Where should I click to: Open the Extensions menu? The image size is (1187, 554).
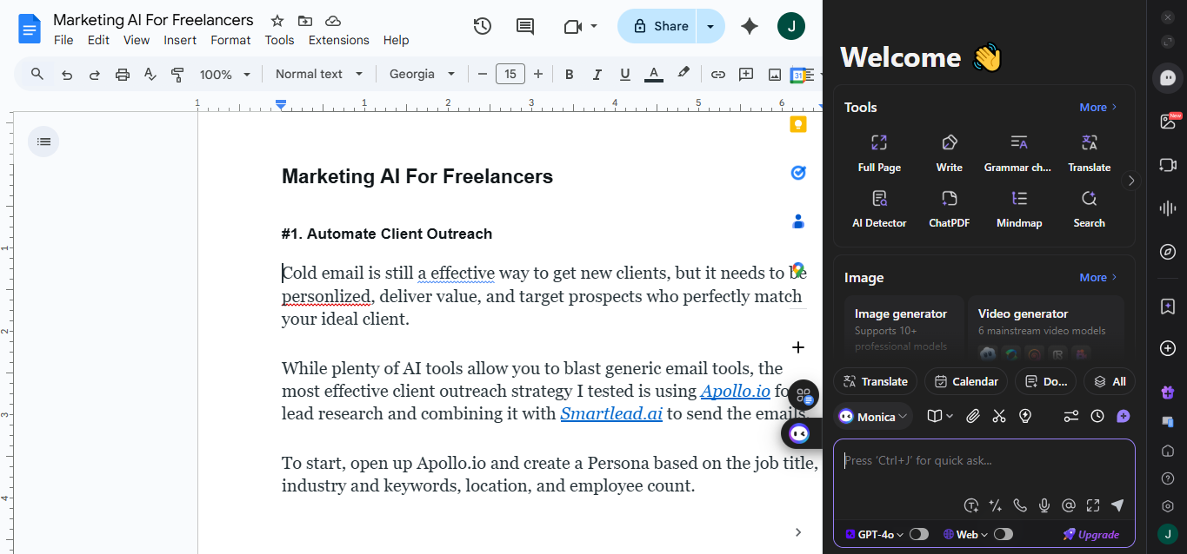point(338,40)
